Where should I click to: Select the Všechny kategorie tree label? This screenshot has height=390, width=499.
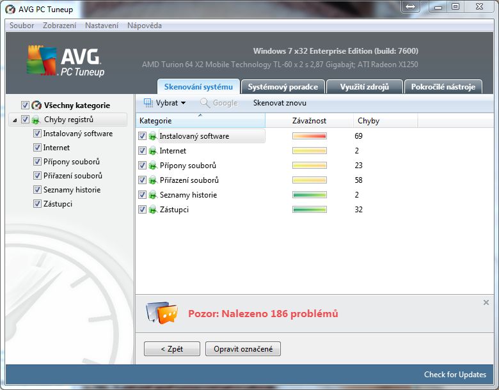tap(77, 105)
